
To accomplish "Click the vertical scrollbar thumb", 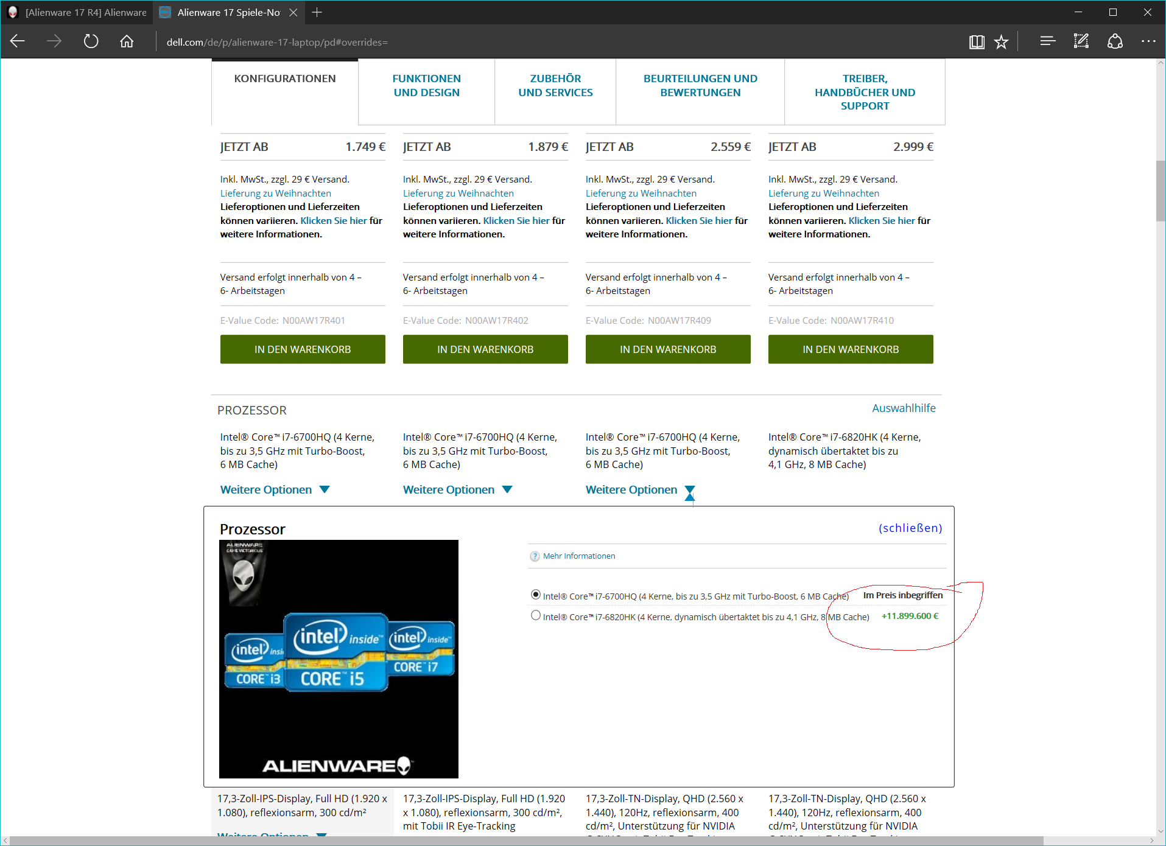I will [1161, 191].
